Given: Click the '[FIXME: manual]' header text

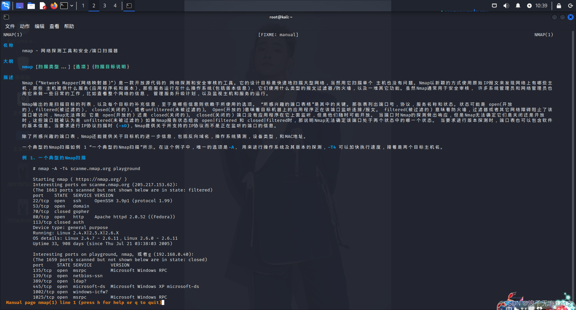Looking at the screenshot, I should point(278,34).
